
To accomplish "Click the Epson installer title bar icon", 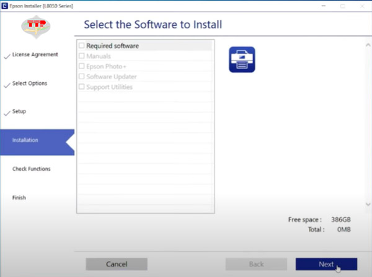I will click(4, 6).
